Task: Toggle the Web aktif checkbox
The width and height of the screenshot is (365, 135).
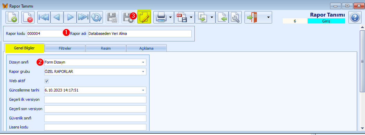Action: pos(47,81)
